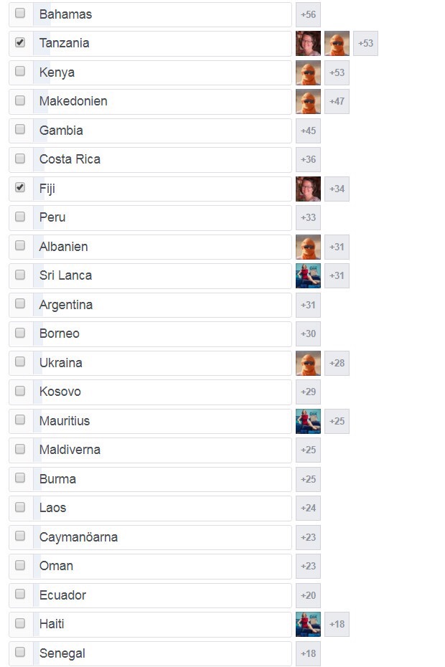Click the +20 count next to Ecuador

[x=308, y=595]
